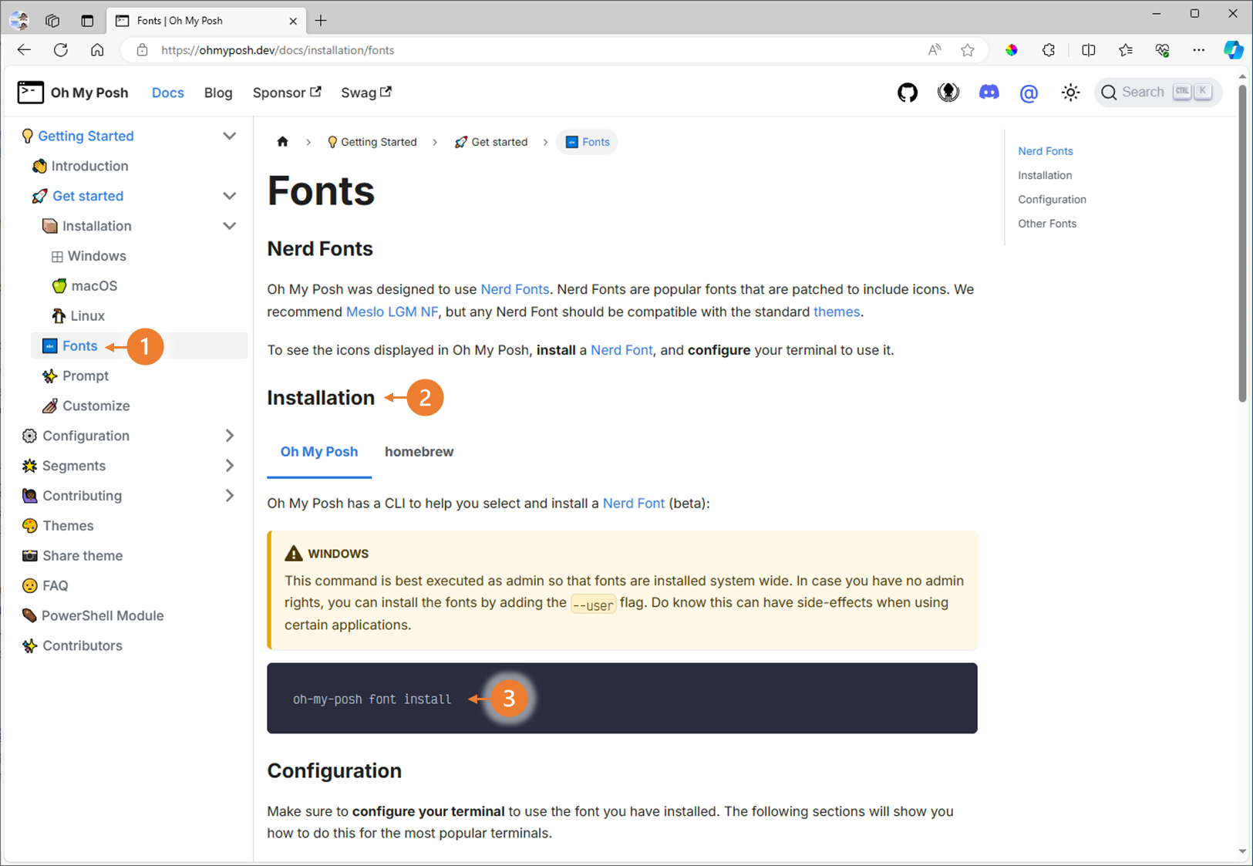Open Blog in the top navigation
The width and height of the screenshot is (1253, 866).
218,93
